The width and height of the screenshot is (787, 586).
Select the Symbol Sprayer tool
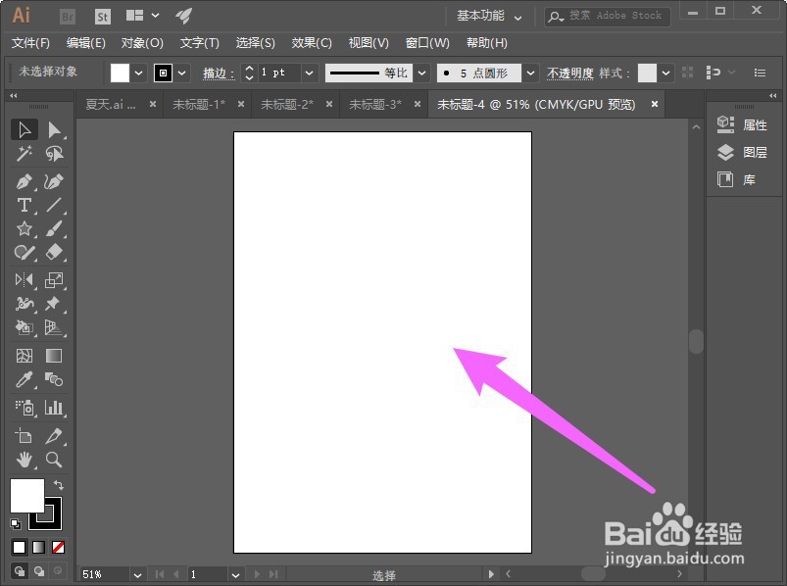25,407
